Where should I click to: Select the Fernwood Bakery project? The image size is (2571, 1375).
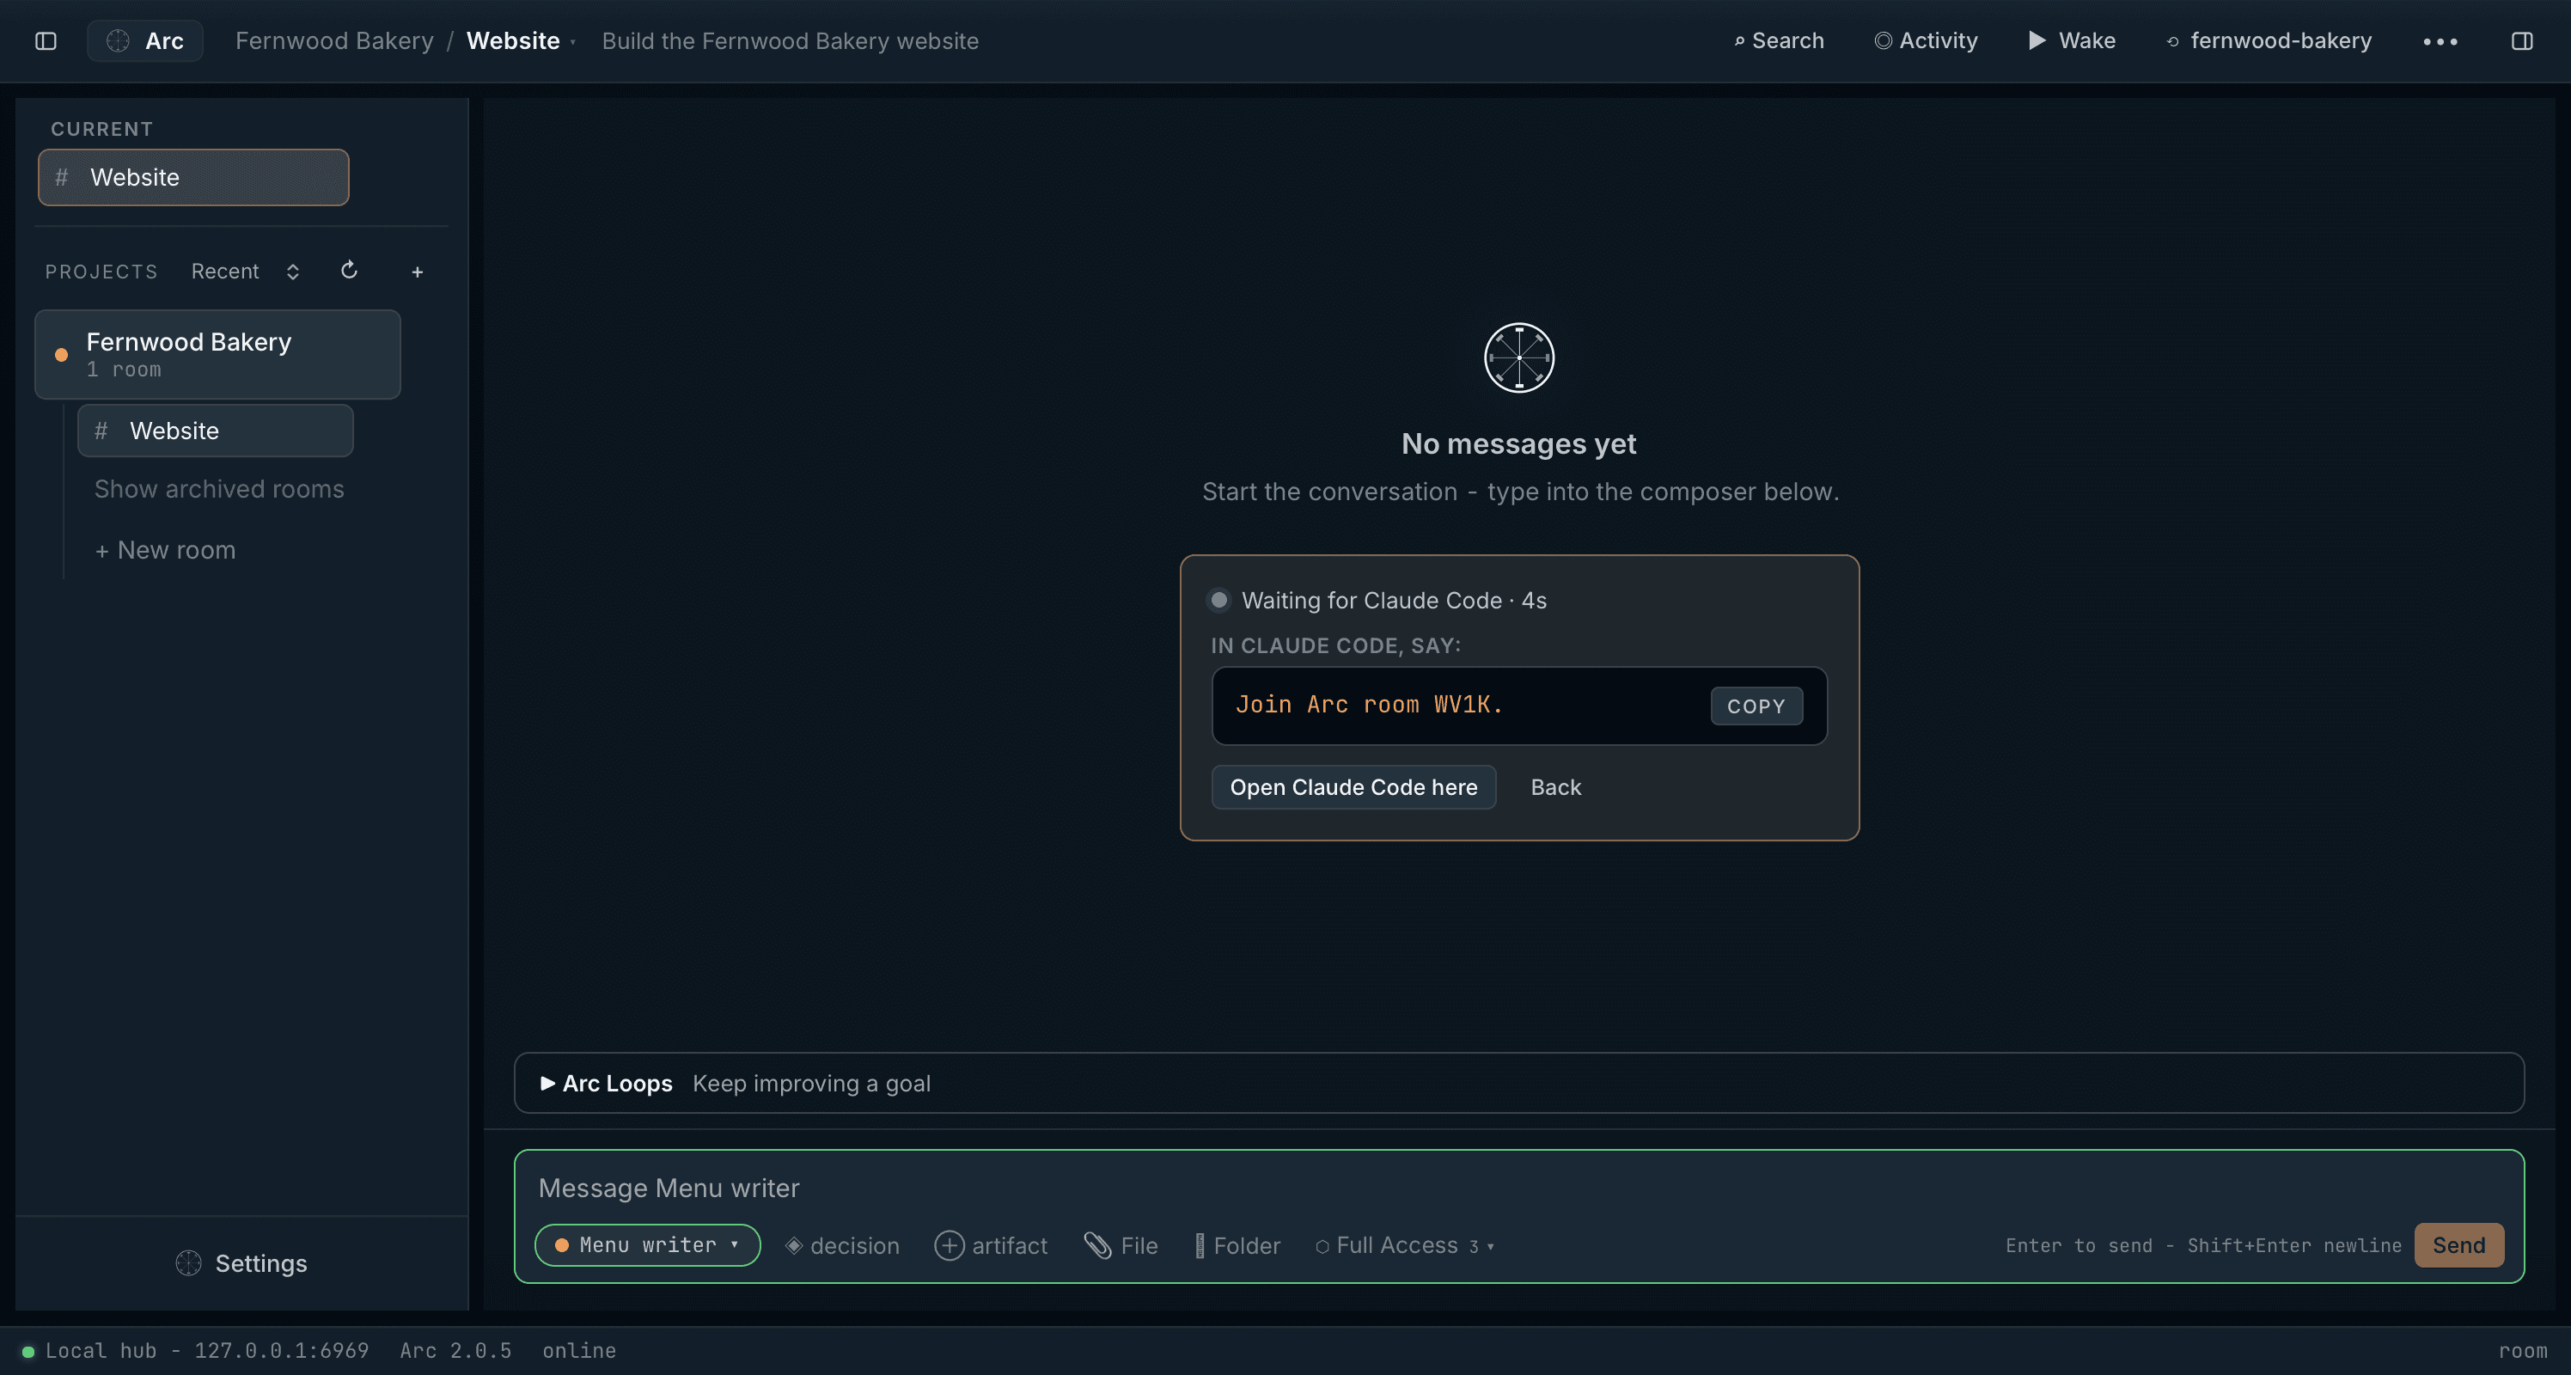(217, 354)
